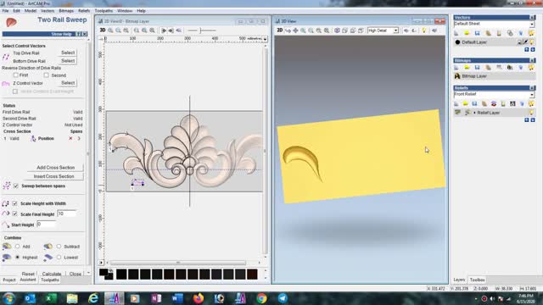This screenshot has height=305, width=543.
Task: Select the Subtract combine radio button
Action: pyautogui.click(x=59, y=247)
